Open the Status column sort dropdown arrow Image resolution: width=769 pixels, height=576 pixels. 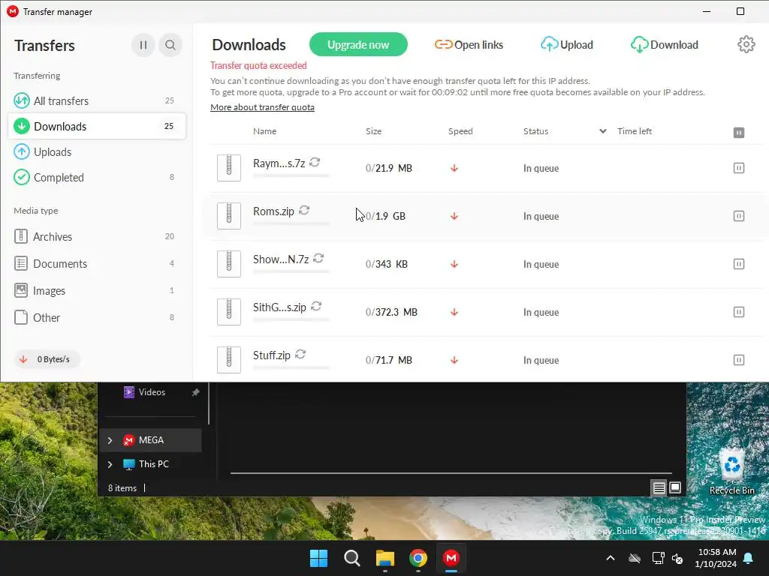point(603,131)
